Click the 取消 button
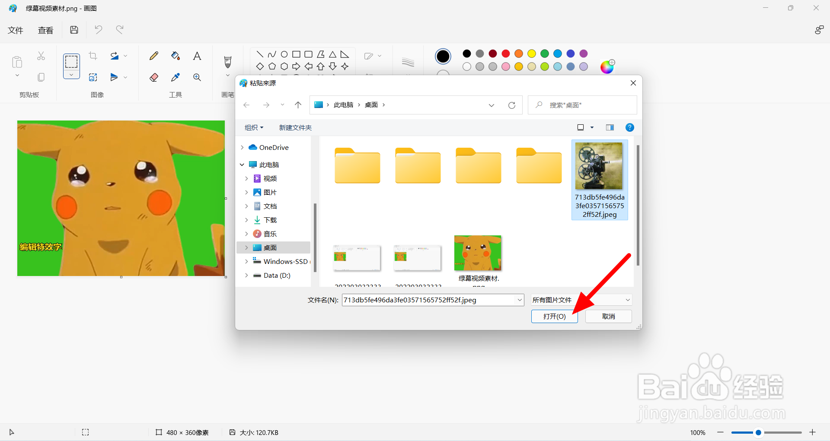The image size is (830, 441). point(609,316)
